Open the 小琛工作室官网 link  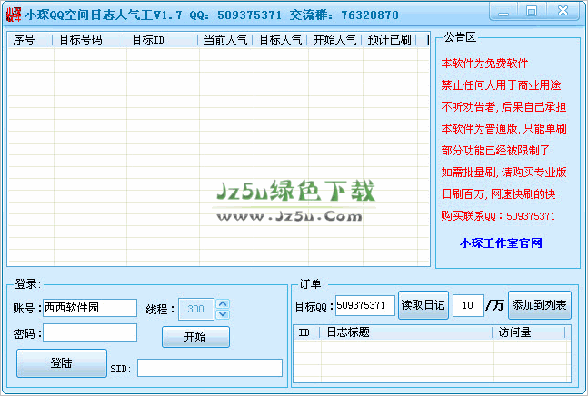coord(501,243)
